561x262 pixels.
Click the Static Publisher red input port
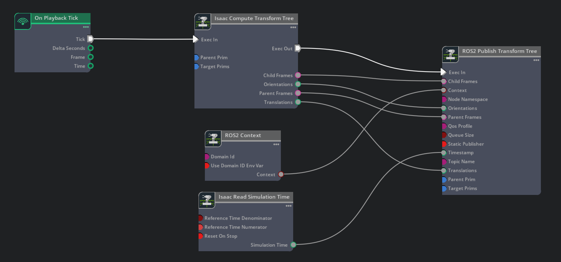[444, 144]
